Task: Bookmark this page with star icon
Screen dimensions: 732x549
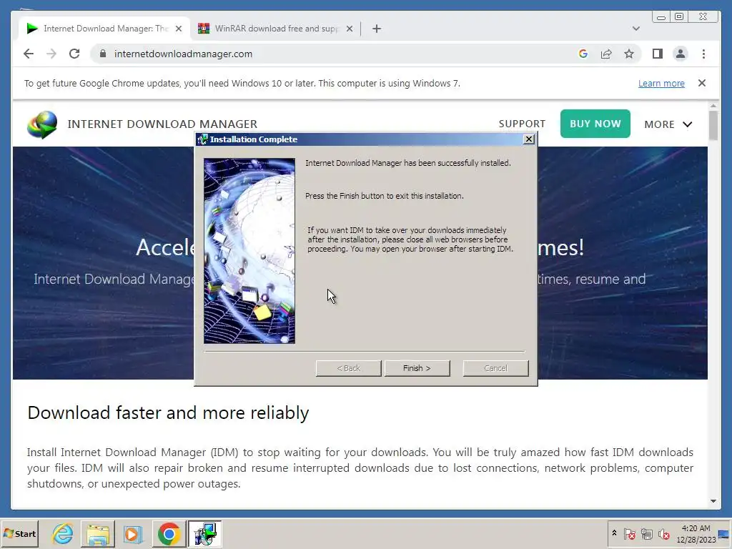Action: [629, 54]
